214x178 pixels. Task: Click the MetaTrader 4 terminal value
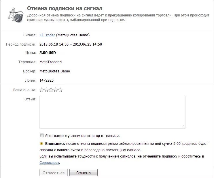click(x=51, y=62)
